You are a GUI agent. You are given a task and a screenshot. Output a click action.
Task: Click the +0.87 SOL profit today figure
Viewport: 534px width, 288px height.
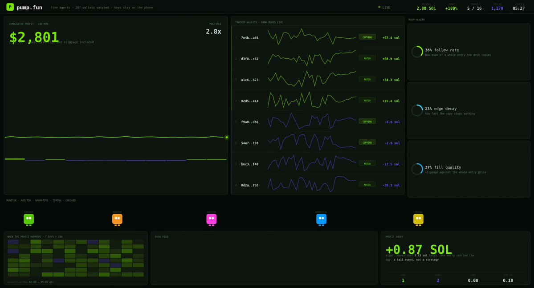(x=419, y=249)
